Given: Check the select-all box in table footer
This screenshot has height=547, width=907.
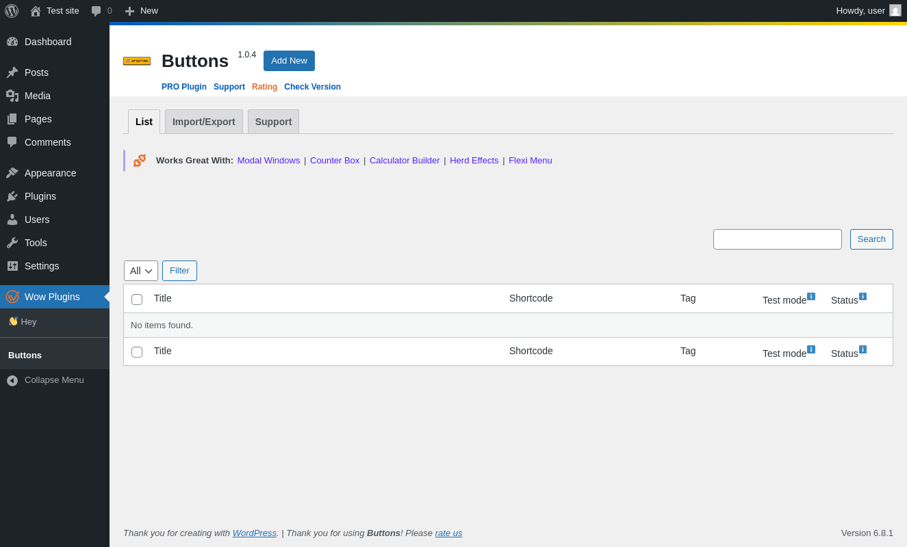Looking at the screenshot, I should click(137, 352).
